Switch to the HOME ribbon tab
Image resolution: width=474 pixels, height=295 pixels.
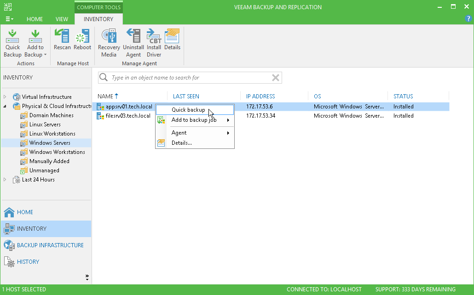(35, 19)
